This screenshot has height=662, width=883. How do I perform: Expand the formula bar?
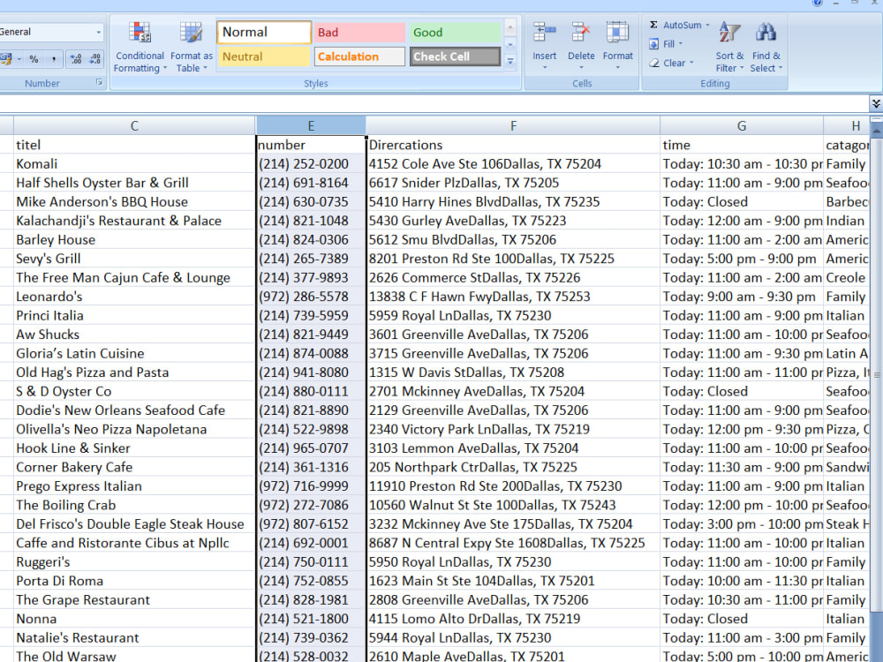[x=876, y=103]
